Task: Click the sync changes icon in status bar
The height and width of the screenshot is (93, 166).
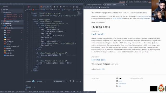Action: pyautogui.click(x=6, y=92)
